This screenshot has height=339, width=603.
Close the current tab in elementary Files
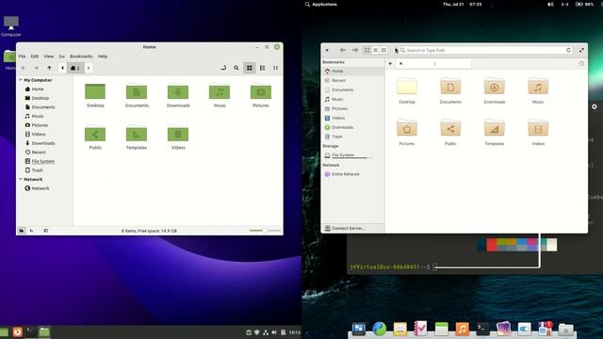coord(400,63)
